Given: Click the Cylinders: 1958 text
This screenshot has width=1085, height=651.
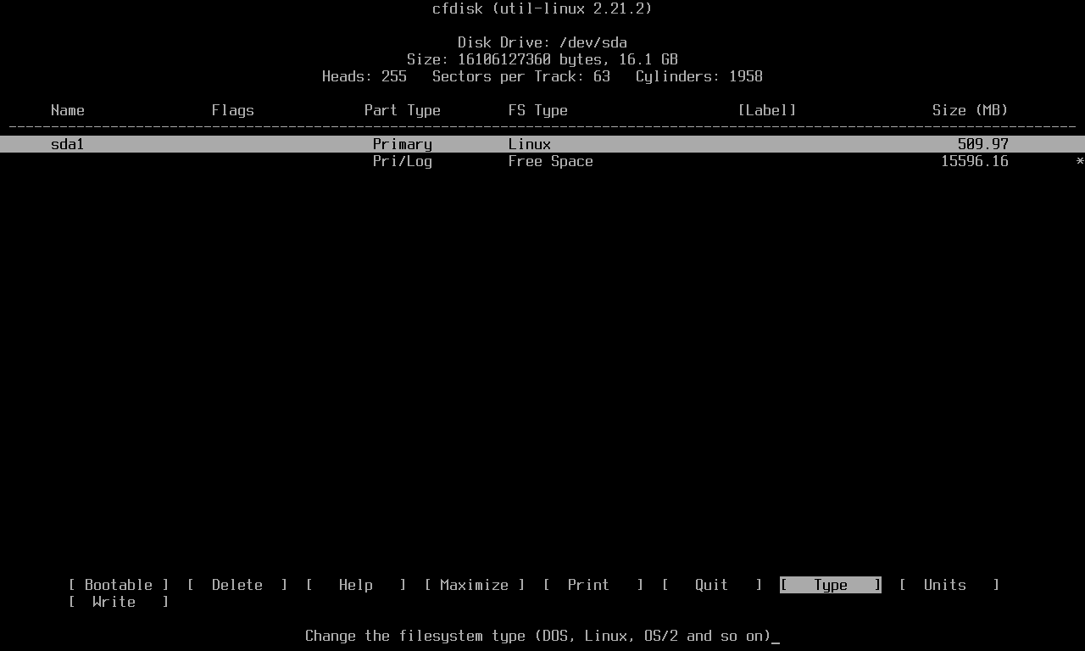Looking at the screenshot, I should click(x=699, y=76).
